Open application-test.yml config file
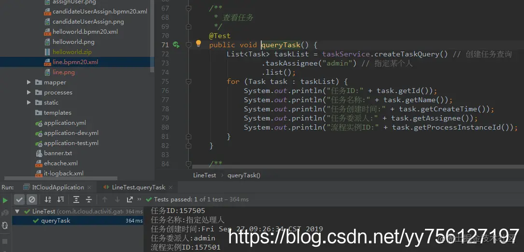This screenshot has width=524, height=252. 71,143
